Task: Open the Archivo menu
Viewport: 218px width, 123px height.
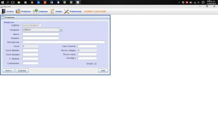Action: pyautogui.click(x=7, y=11)
